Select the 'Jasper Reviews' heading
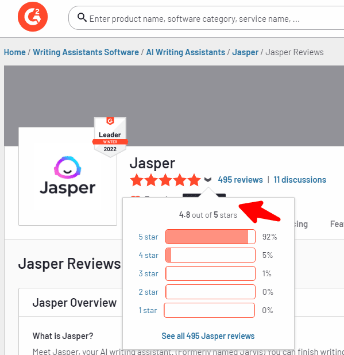Viewport: 344px width, 355px height. [x=69, y=264]
